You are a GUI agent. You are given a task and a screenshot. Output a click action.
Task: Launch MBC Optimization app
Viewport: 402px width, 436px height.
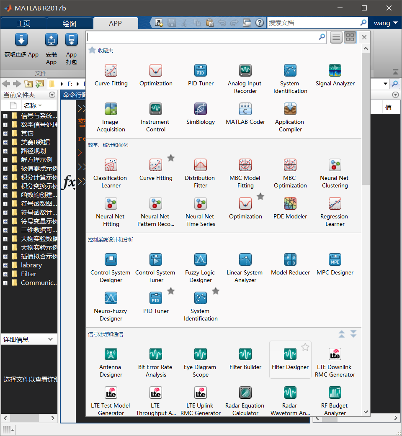point(290,174)
